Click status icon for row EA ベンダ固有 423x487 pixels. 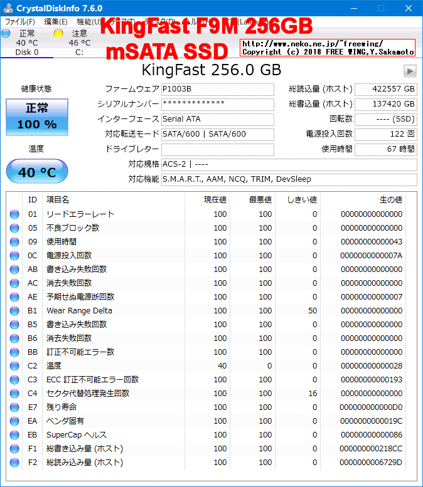point(14,421)
